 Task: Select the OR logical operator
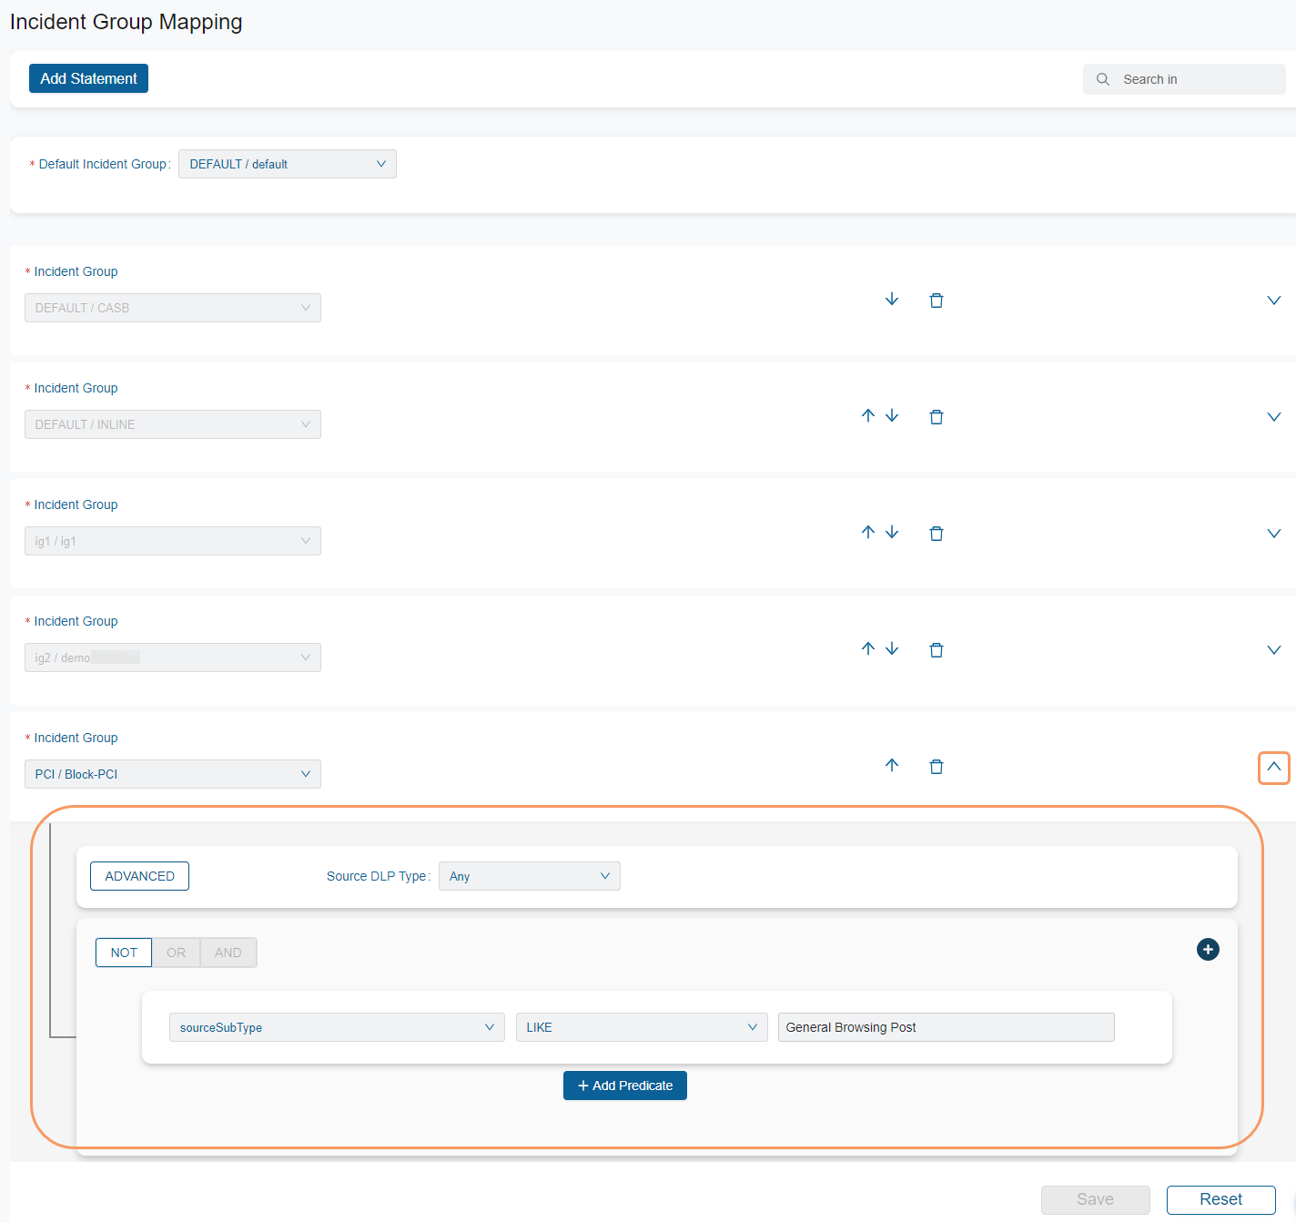[176, 953]
